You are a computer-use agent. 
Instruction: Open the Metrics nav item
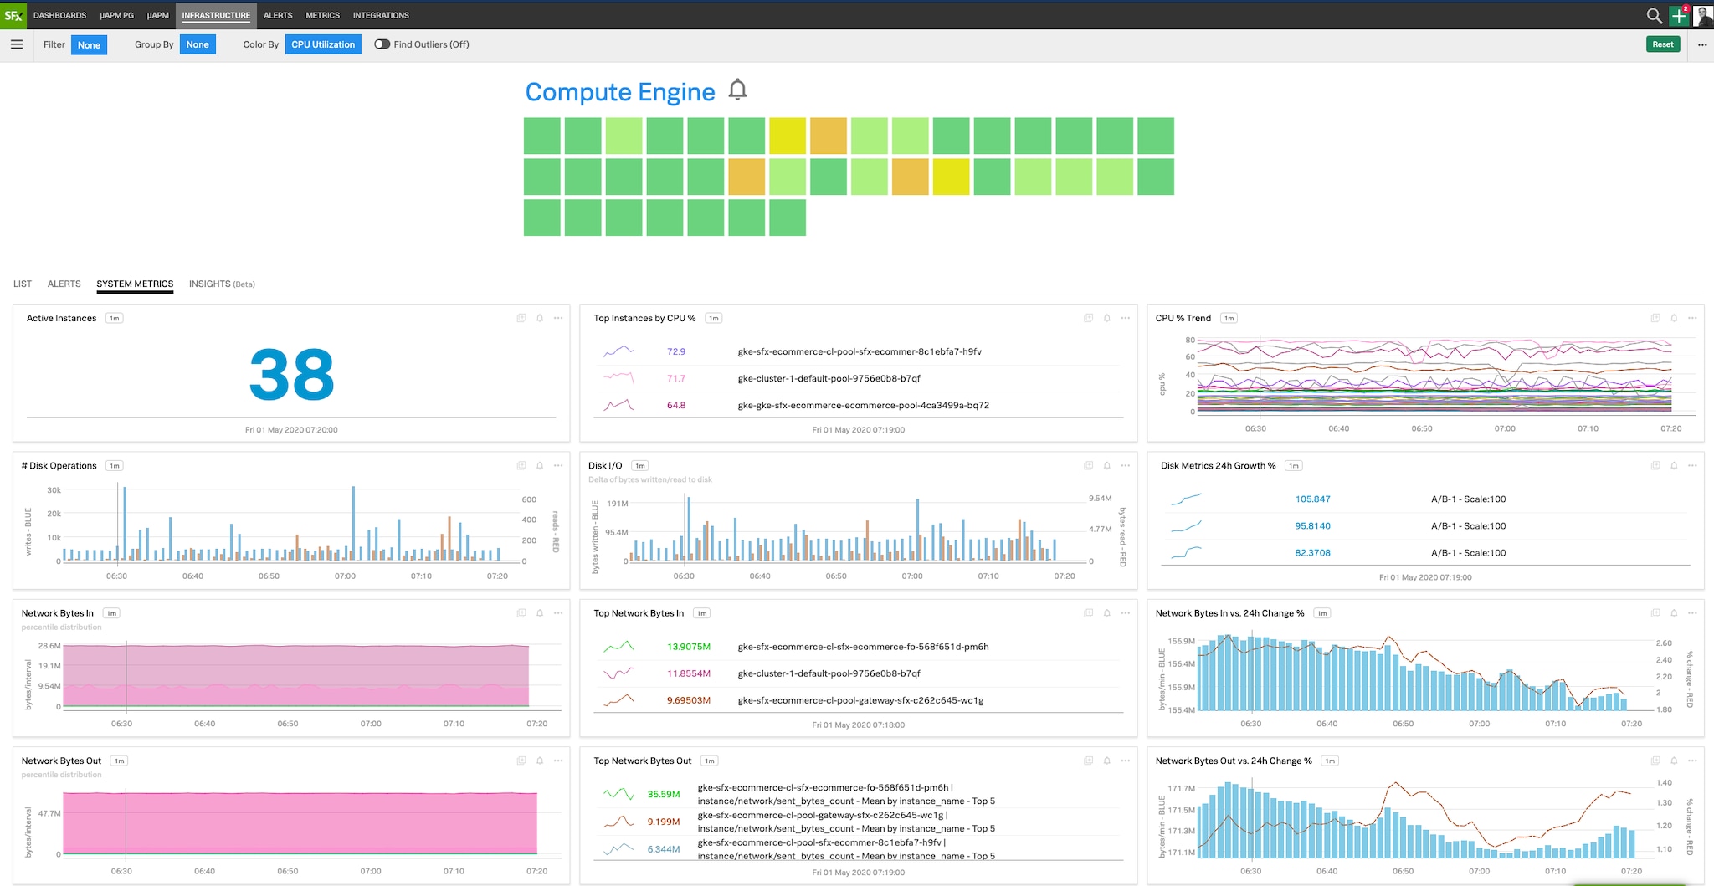point(322,15)
